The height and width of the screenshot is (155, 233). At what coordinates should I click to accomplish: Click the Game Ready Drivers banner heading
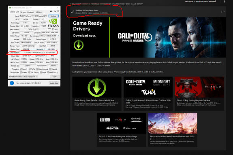(x=88, y=26)
